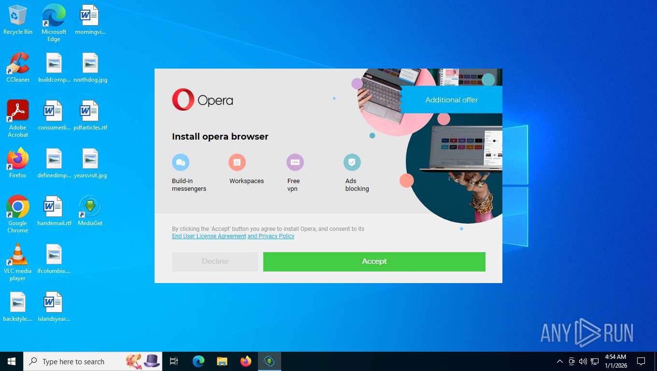Open Microsoft Edge desktop shortcut
The height and width of the screenshot is (371, 657).
click(x=54, y=23)
